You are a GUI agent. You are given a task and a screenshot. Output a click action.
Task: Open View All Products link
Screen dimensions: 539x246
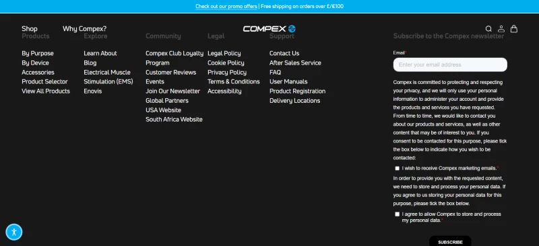(x=46, y=91)
